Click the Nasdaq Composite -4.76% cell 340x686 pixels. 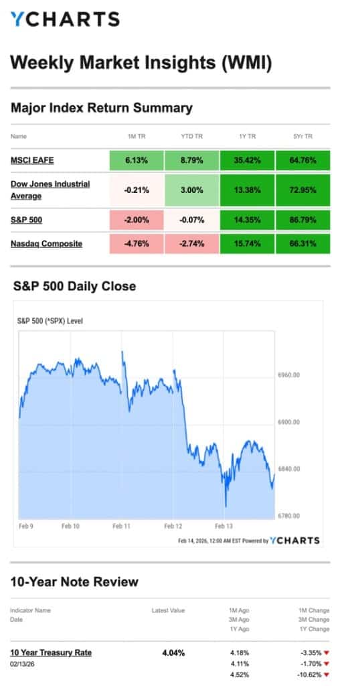(137, 244)
